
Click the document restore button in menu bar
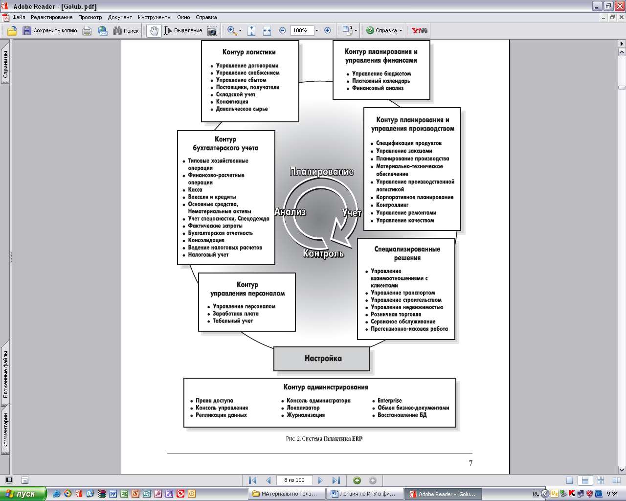612,17
